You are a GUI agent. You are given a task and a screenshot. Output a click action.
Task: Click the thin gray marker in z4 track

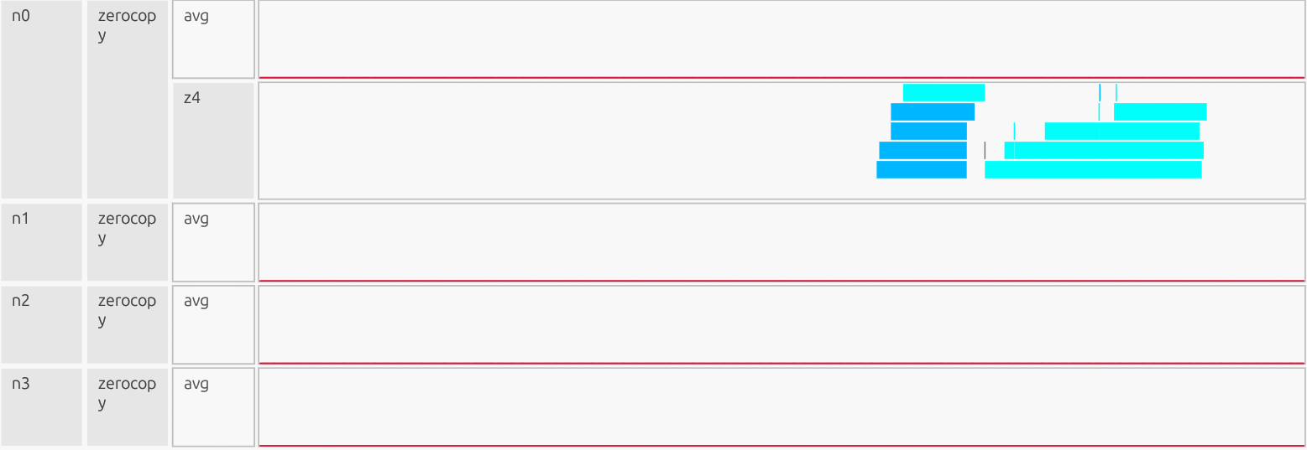pos(985,151)
